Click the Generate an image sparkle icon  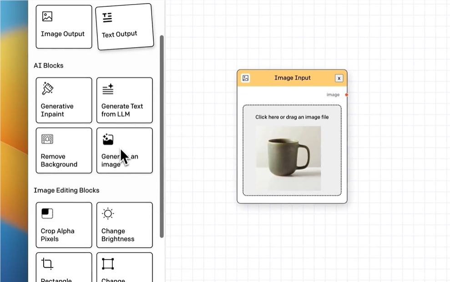pos(108,139)
